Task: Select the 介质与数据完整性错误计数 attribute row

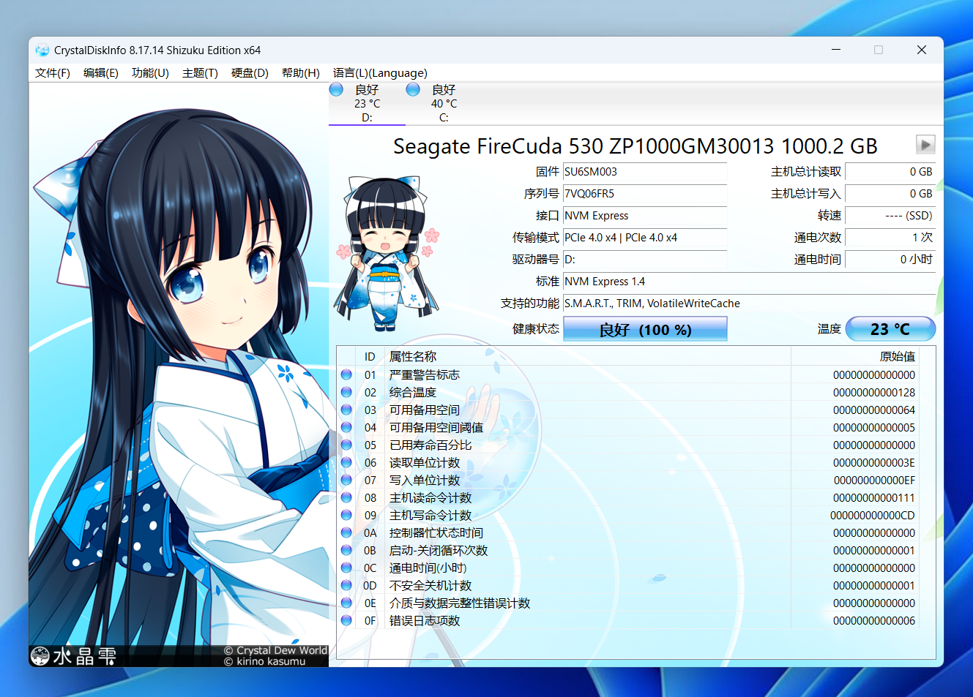Action: 627,603
